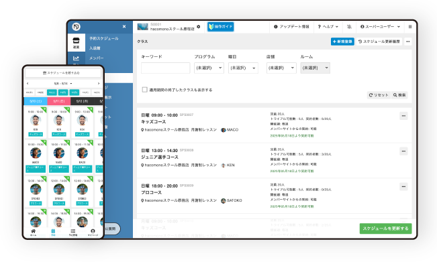
Task: Expand the スーパーユーザー account dropdown
Action: [x=380, y=27]
